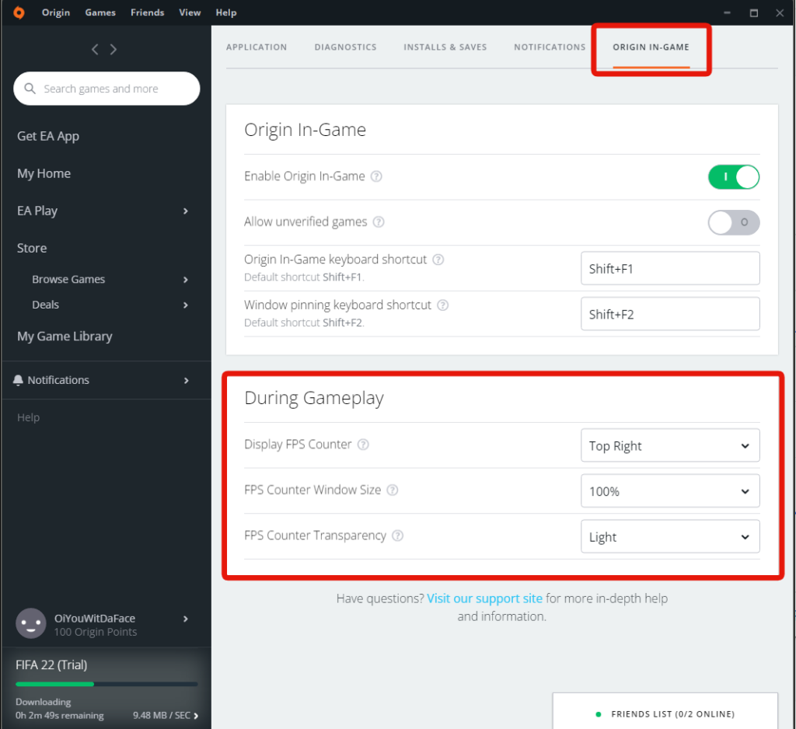Click the OiYouWitDaFace username
The image size is (796, 729).
coord(95,619)
